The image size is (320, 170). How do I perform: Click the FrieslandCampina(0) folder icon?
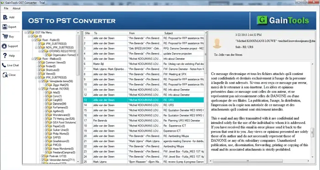[x=50, y=152]
